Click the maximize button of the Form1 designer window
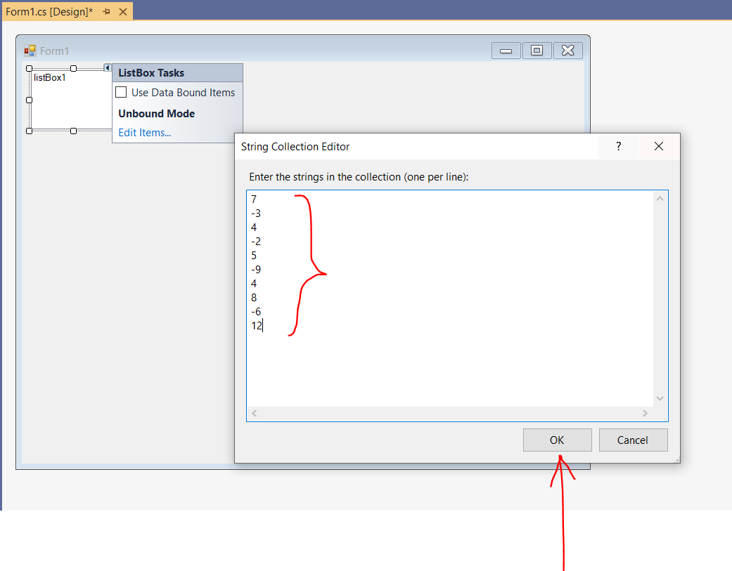Image resolution: width=732 pixels, height=571 pixels. (537, 51)
